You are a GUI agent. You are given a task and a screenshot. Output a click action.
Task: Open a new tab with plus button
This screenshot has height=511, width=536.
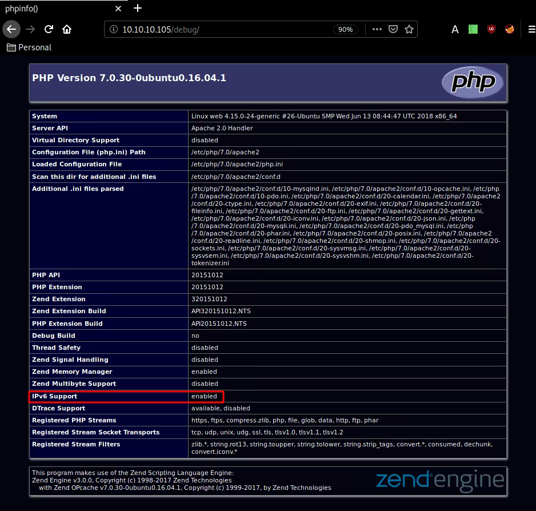[137, 9]
